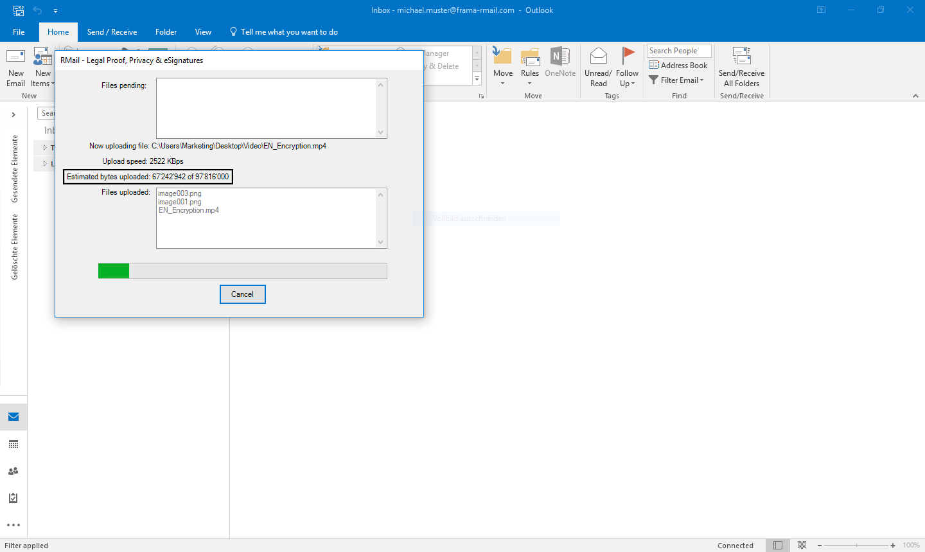Switch to Normal view in status bar
The image size is (925, 552).
[778, 546]
